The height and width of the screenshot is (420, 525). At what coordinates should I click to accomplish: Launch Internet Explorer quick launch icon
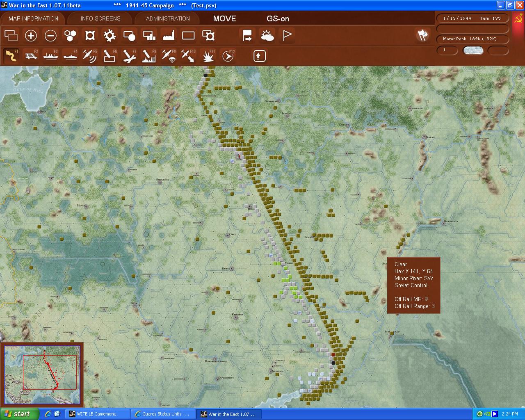48,414
